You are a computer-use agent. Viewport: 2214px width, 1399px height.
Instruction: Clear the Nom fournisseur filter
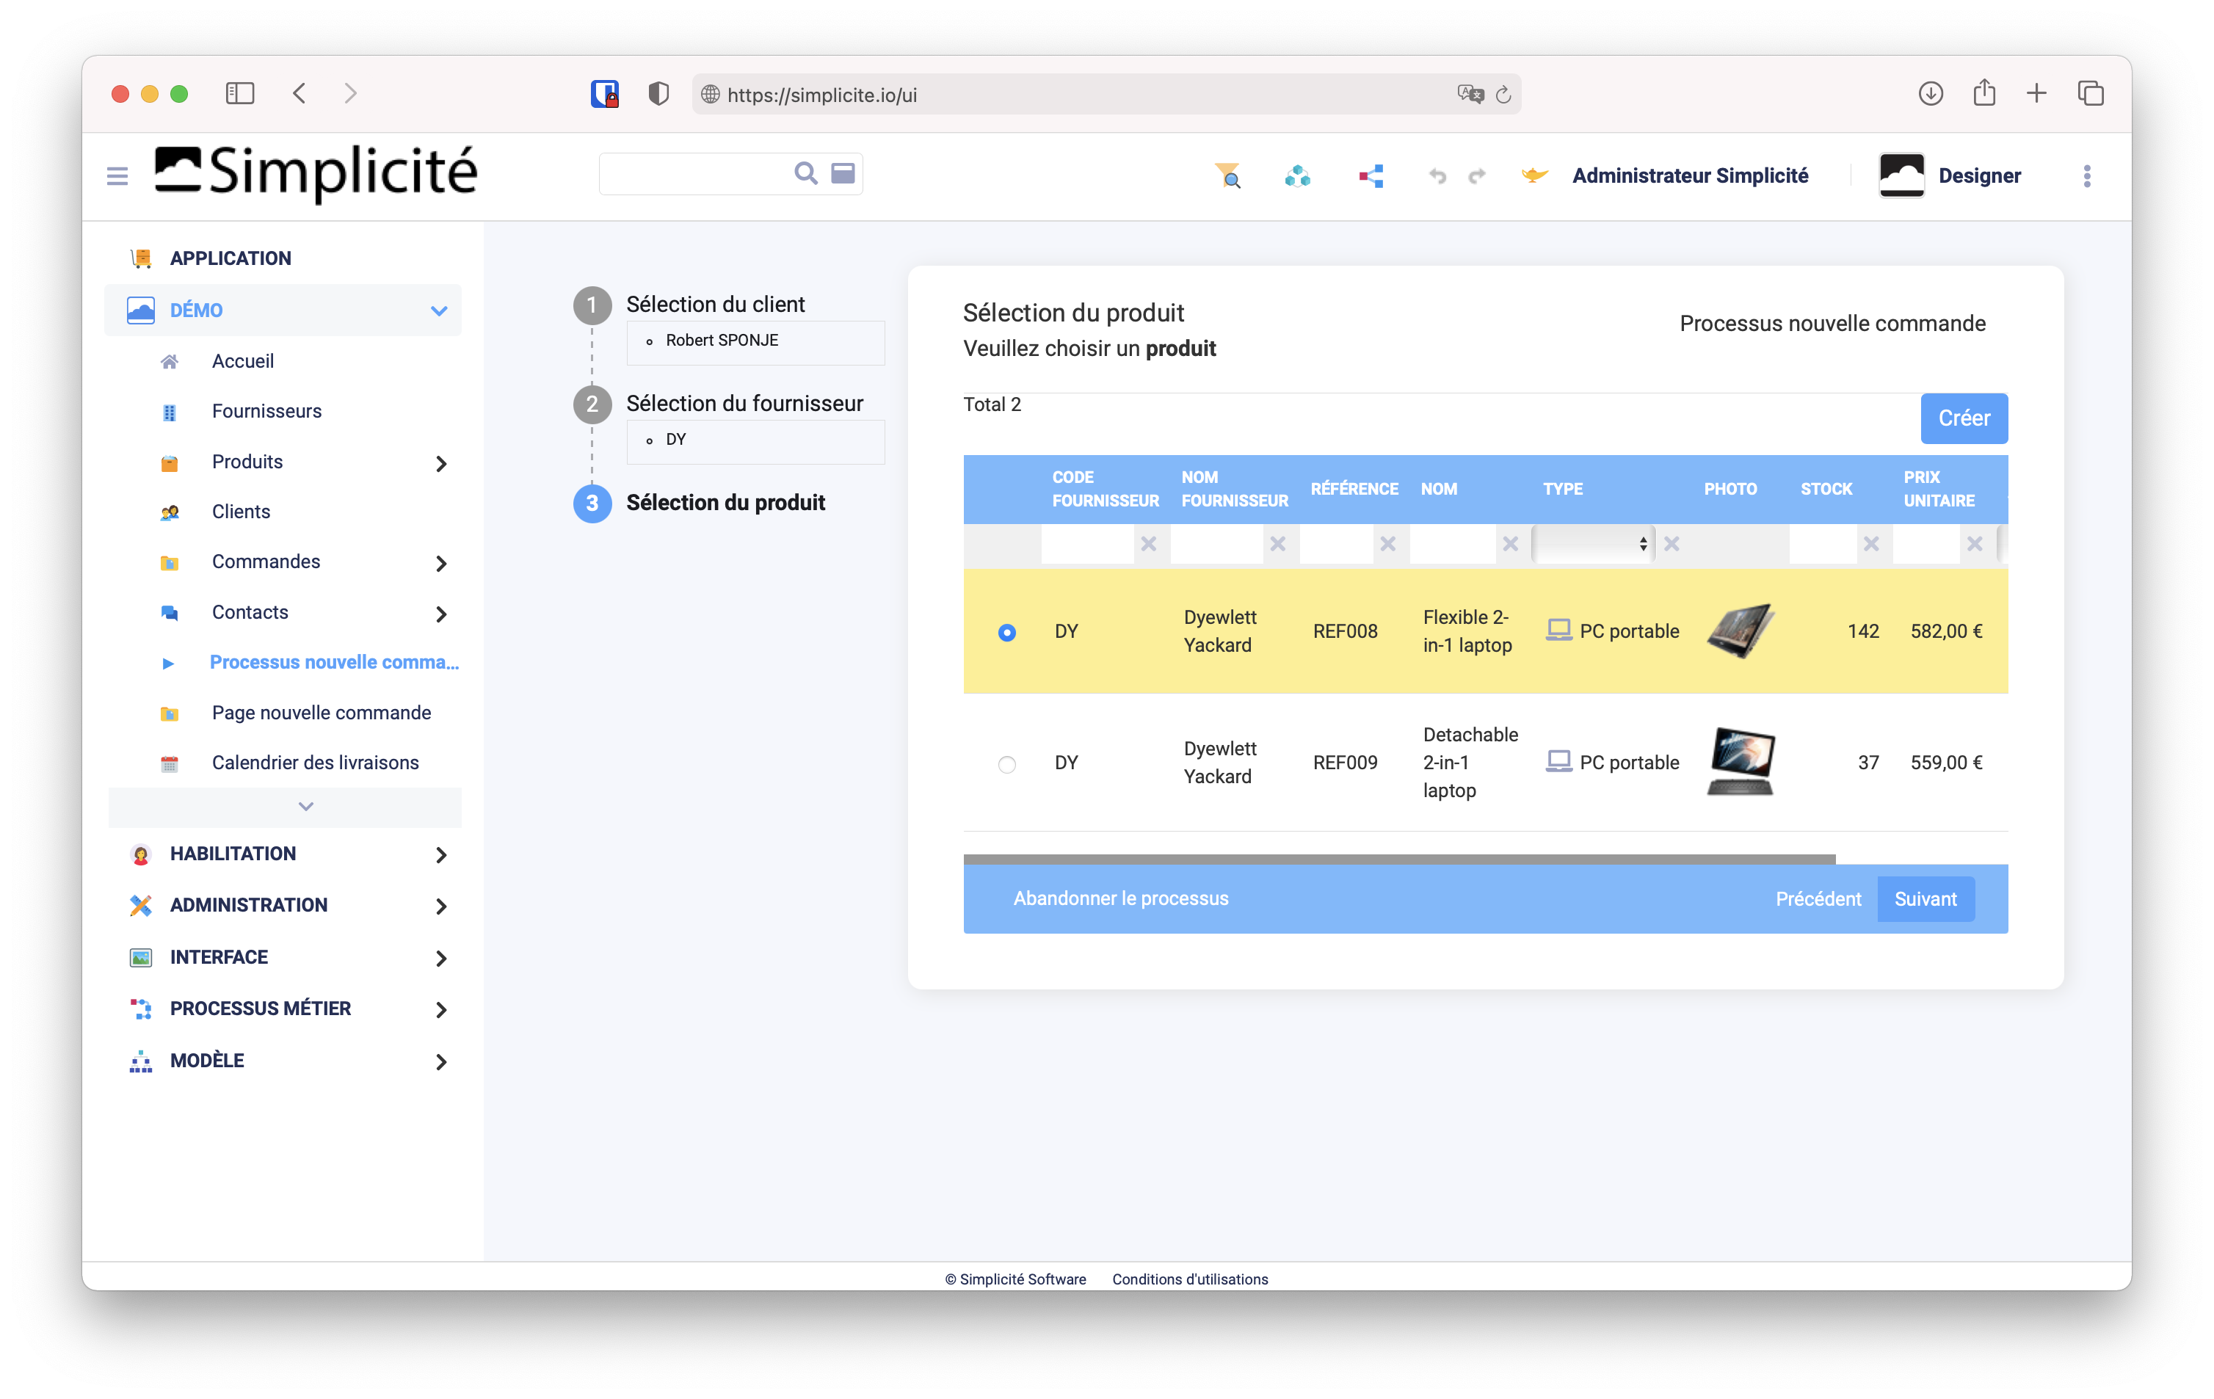coord(1277,544)
